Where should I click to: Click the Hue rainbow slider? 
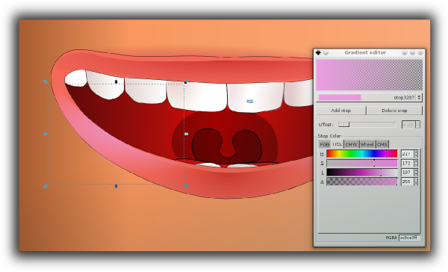pos(361,154)
